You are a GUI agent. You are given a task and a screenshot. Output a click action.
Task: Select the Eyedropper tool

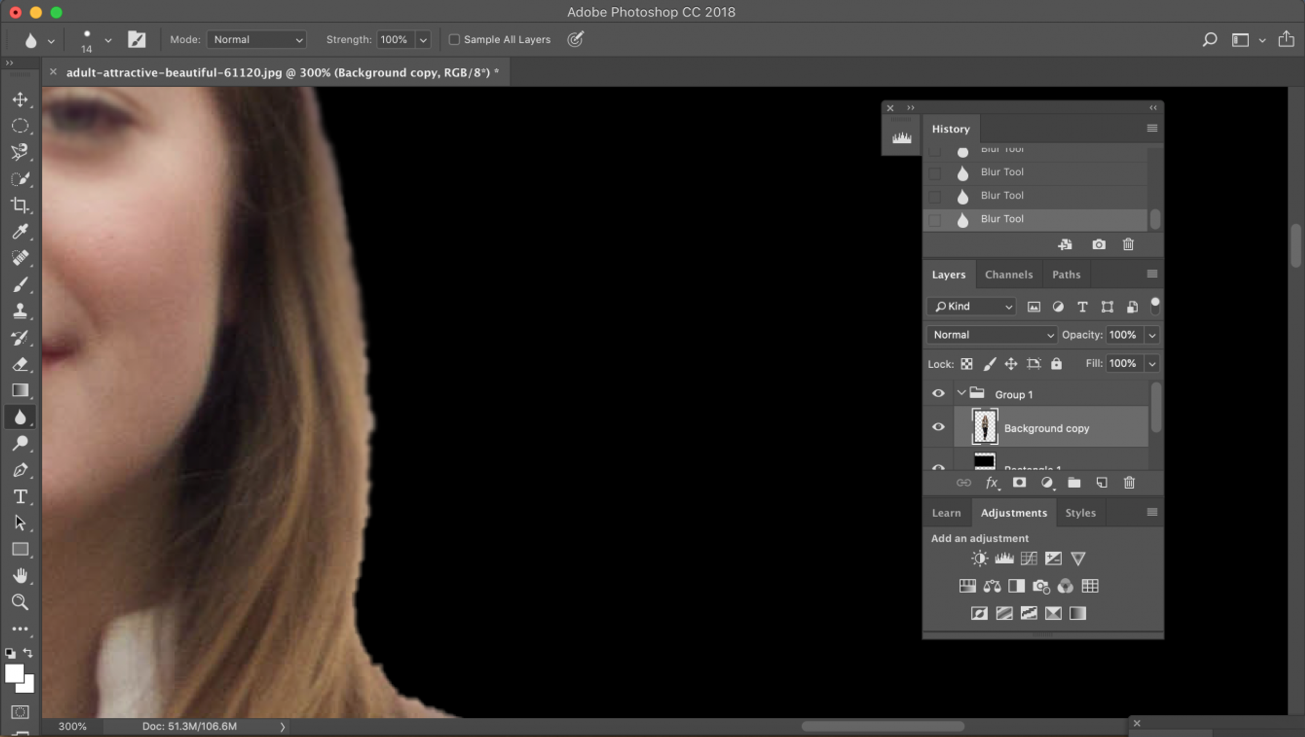pyautogui.click(x=21, y=231)
